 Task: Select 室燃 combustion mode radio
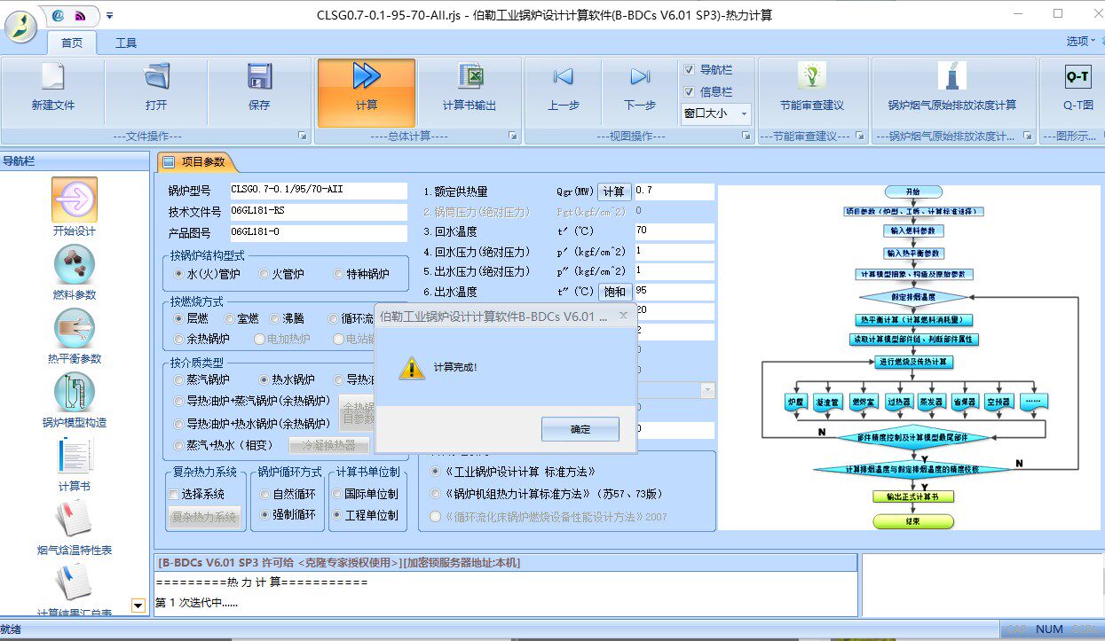230,317
